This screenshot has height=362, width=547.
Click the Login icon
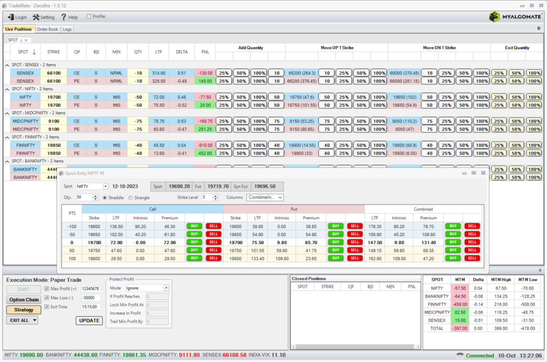pos(11,17)
